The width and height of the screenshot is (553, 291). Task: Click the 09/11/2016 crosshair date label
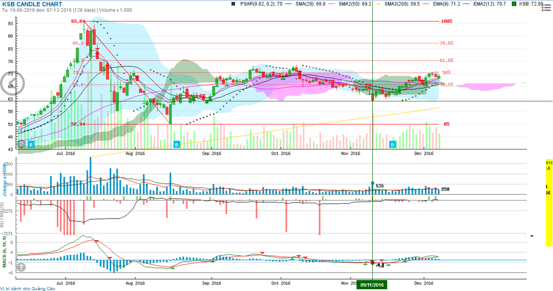(x=372, y=285)
